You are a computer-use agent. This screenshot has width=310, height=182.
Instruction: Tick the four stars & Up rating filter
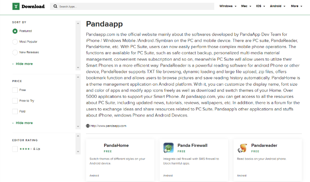point(15,149)
